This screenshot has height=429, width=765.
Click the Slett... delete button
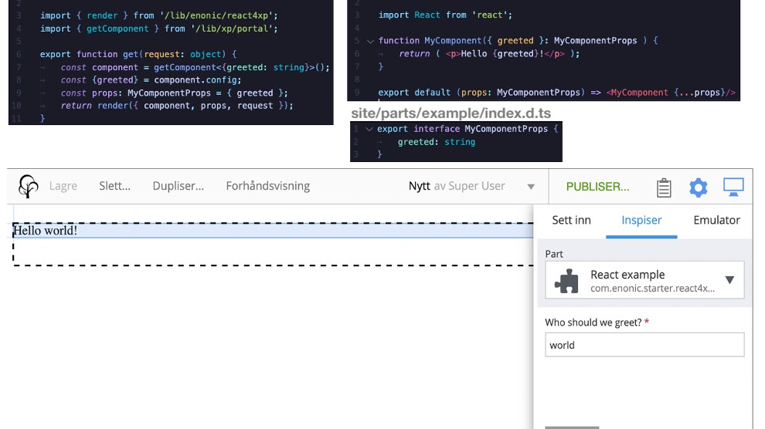(114, 186)
